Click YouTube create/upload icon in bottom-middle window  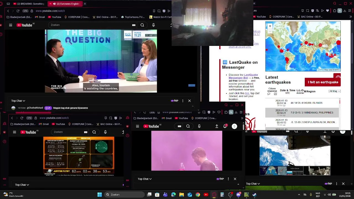coord(217,126)
